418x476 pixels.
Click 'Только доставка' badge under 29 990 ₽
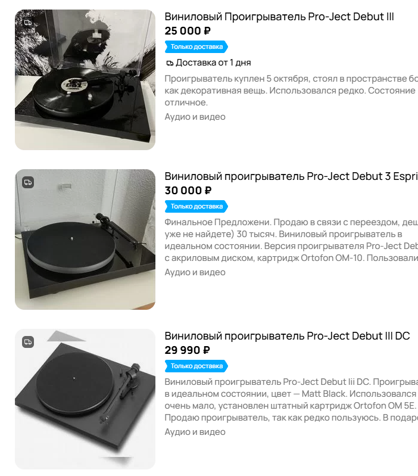(196, 366)
